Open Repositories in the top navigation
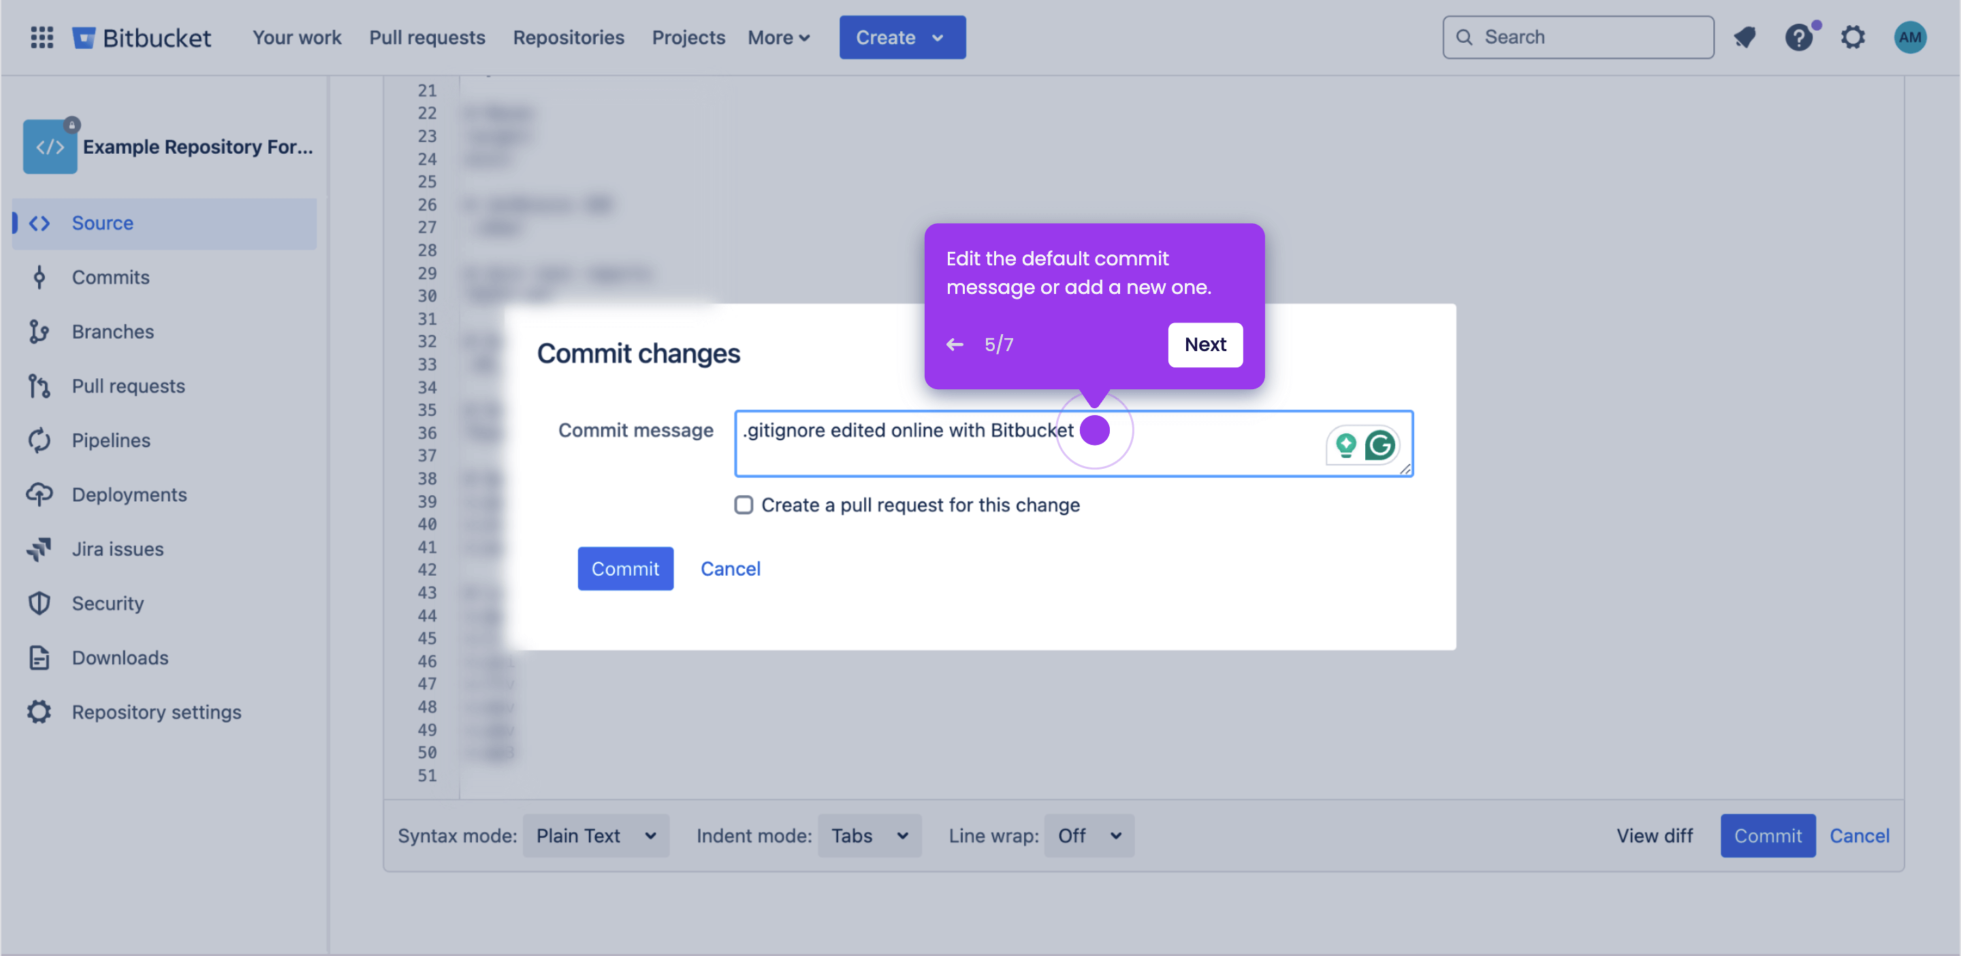 (x=569, y=37)
